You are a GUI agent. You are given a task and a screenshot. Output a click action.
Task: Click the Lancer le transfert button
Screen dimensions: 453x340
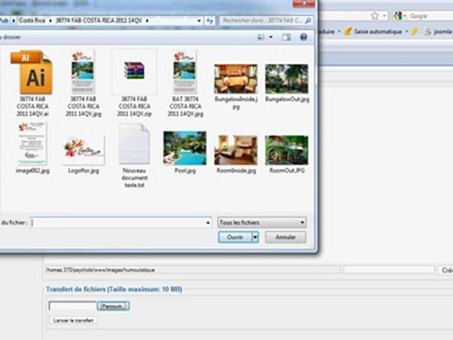[x=74, y=320]
